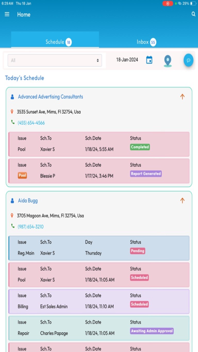The image size is (198, 352).
Task: Switch to the Inbox tab
Action: pyautogui.click(x=146, y=42)
